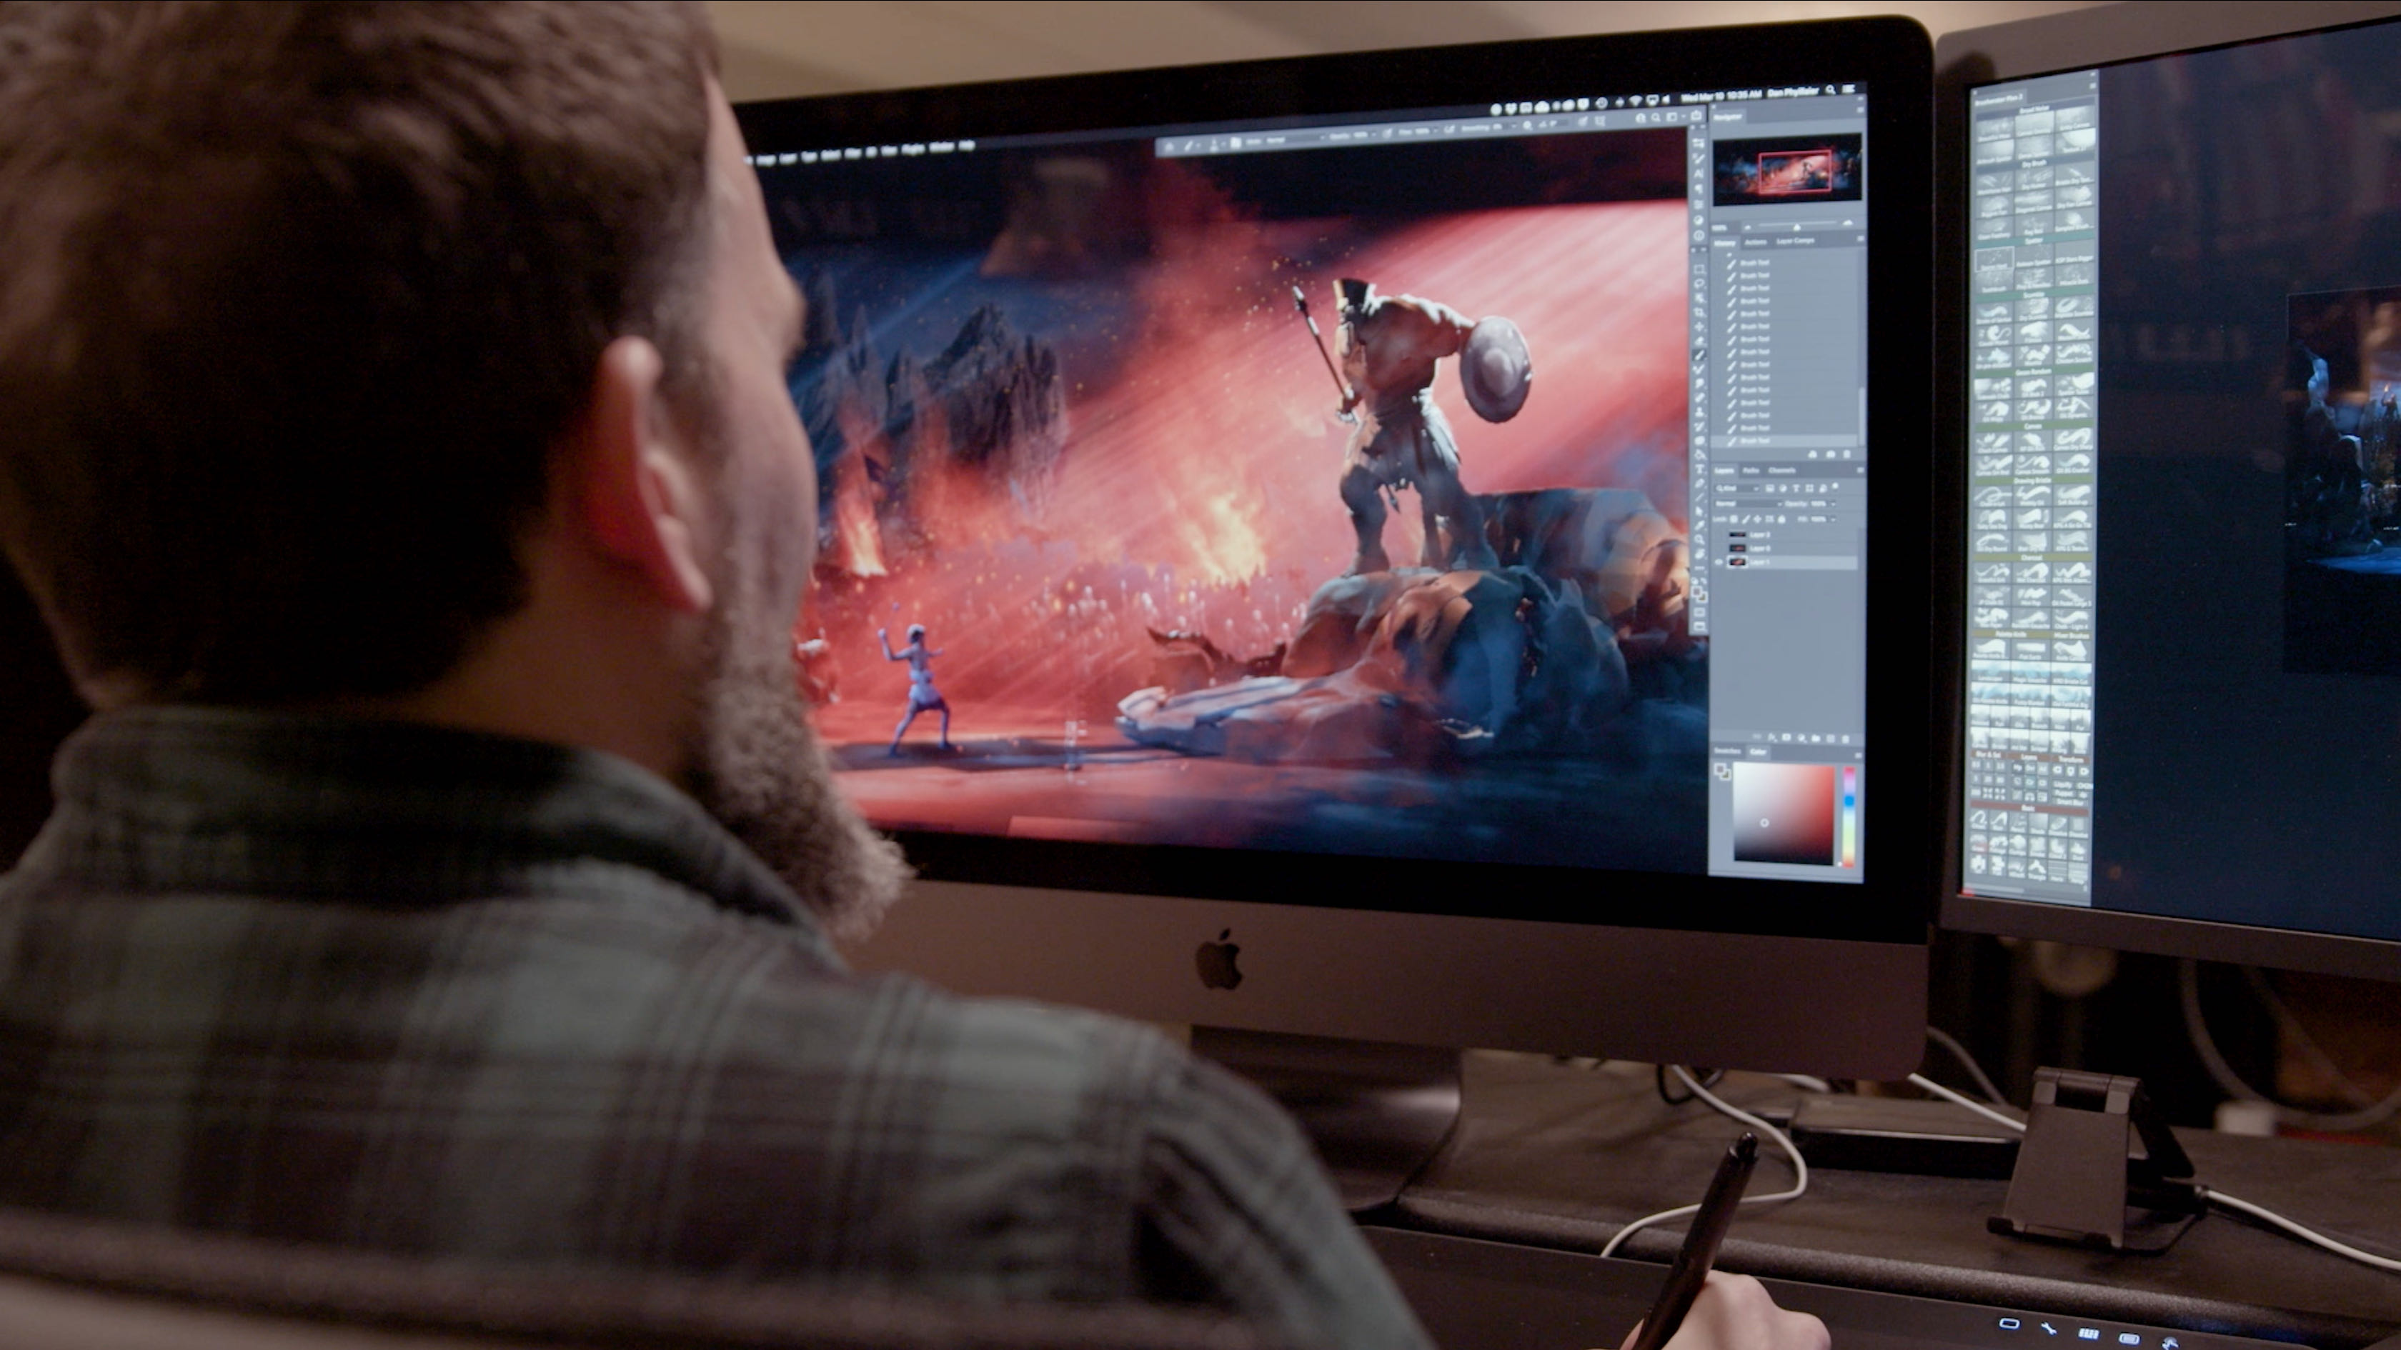This screenshot has height=1350, width=2401.
Task: Open Spotlight search in the menu bar
Action: point(1831,91)
